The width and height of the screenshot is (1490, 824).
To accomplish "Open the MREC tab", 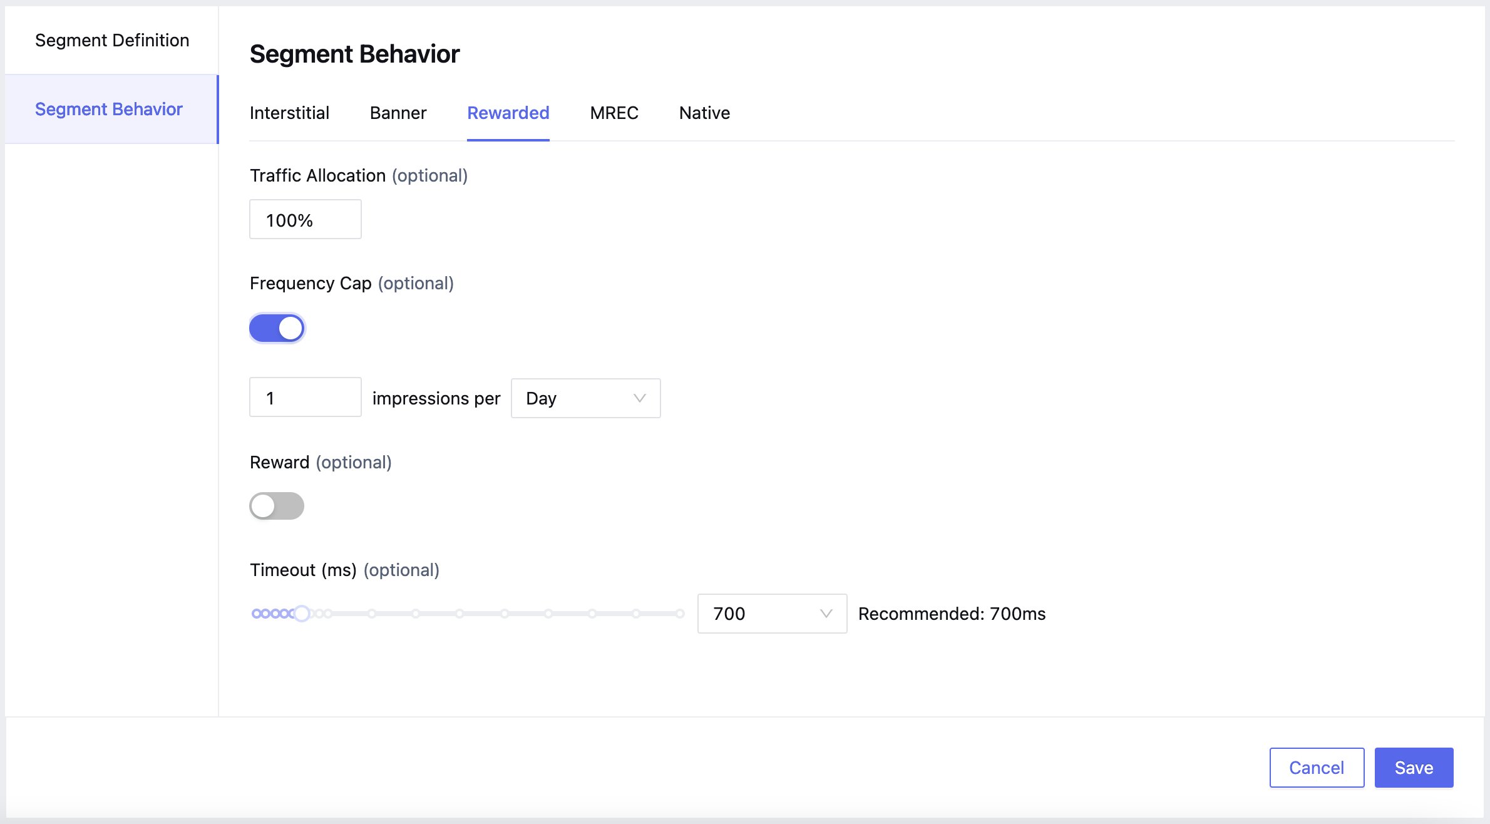I will (614, 113).
